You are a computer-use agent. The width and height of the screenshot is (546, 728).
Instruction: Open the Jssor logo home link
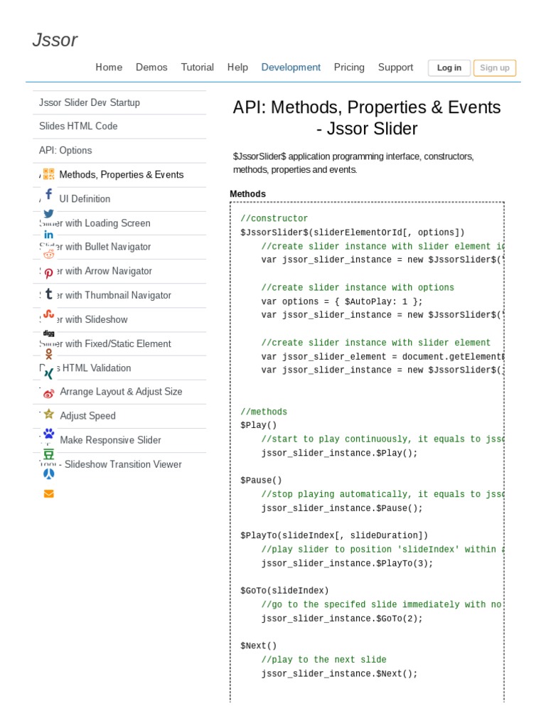point(55,41)
